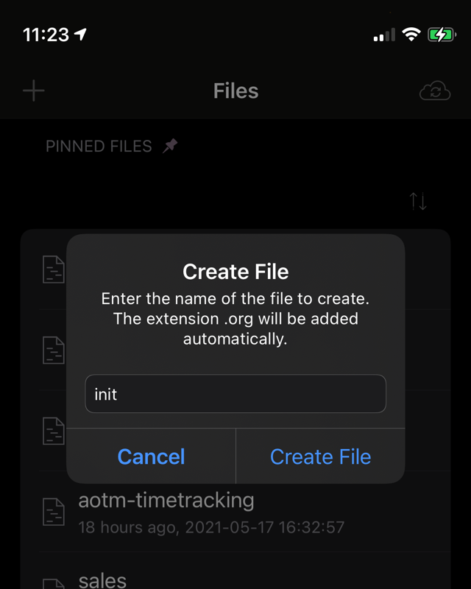Tap the pin icon beside Pinned Files
Screen dimensions: 471x589
pos(170,146)
